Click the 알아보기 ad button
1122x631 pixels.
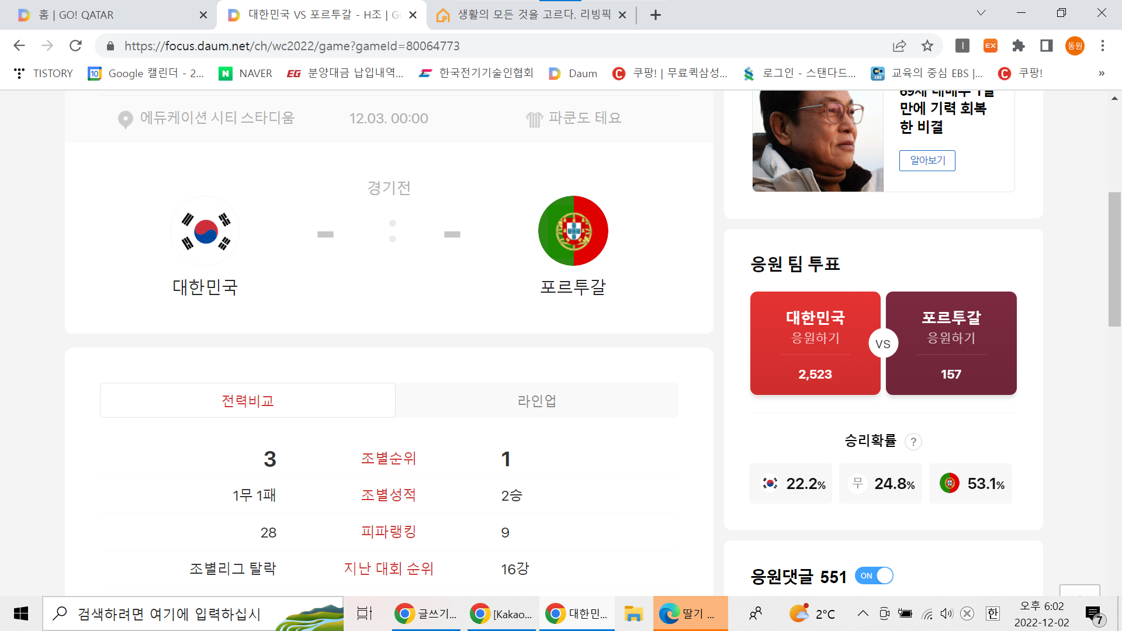point(927,160)
